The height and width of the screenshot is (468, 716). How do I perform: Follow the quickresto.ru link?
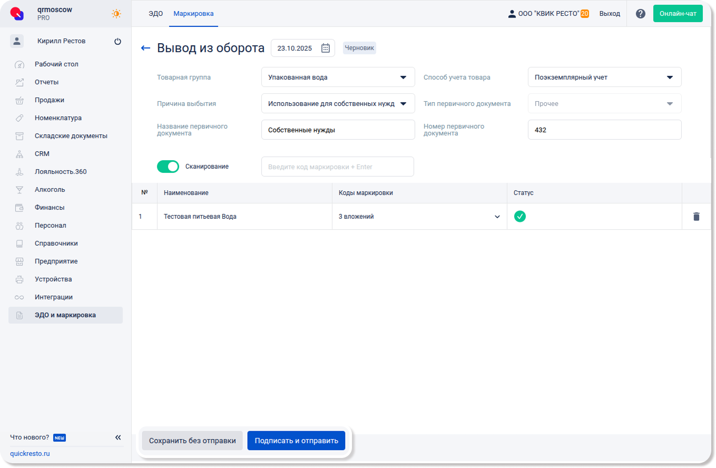click(30, 454)
